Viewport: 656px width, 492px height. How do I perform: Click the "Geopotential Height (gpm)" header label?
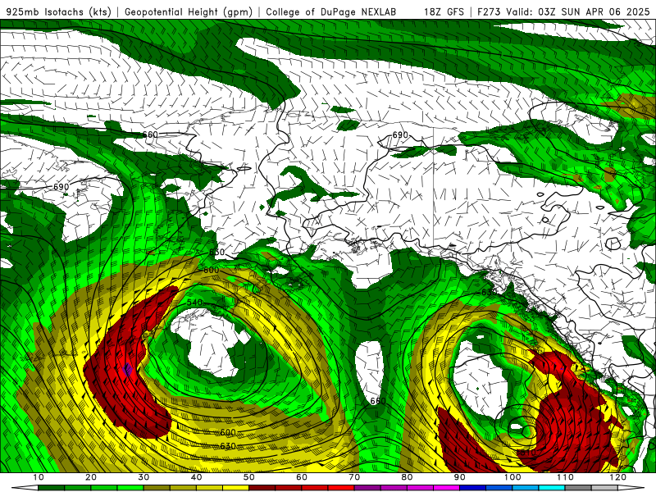[x=189, y=11]
